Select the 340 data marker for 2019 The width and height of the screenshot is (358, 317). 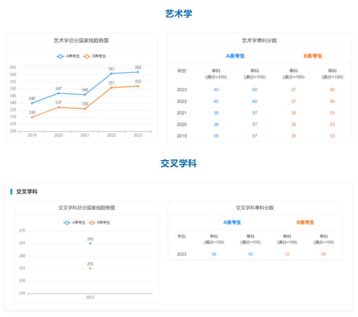[x=32, y=103]
